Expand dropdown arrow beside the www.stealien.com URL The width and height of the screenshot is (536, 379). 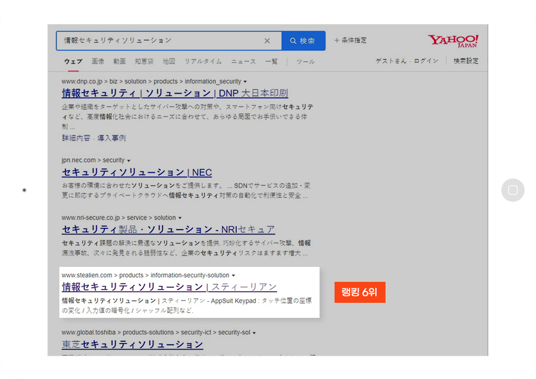[233, 275]
